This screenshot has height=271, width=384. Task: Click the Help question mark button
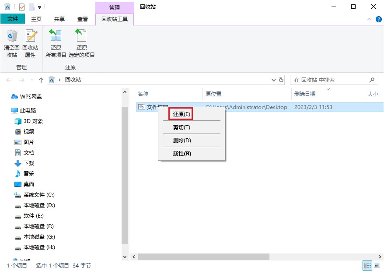(x=378, y=19)
